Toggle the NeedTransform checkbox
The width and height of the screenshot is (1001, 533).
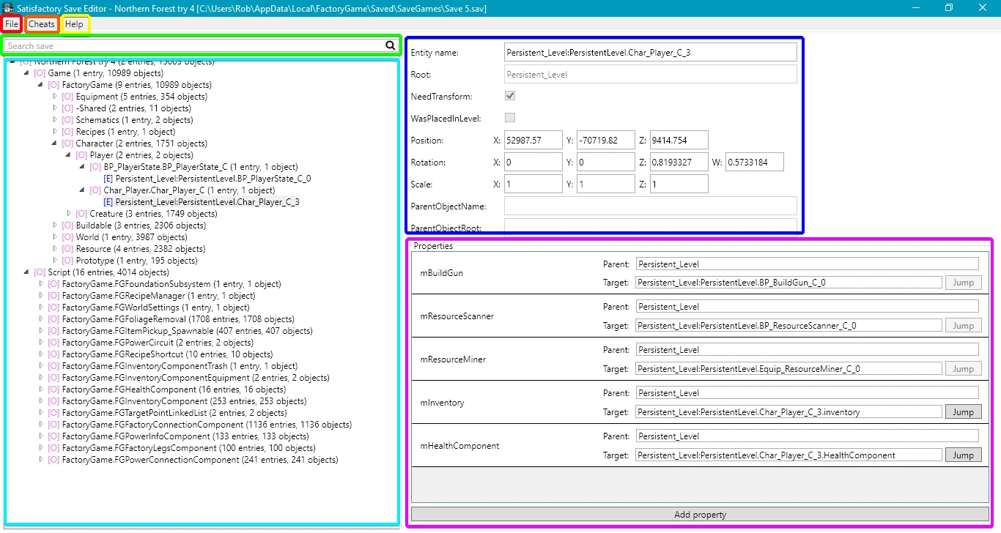[x=510, y=96]
